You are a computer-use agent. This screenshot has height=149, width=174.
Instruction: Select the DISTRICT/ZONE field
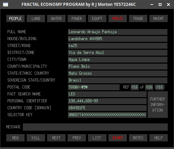pyautogui.click(x=118, y=53)
